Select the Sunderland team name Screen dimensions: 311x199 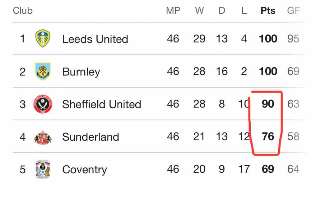[x=91, y=137]
